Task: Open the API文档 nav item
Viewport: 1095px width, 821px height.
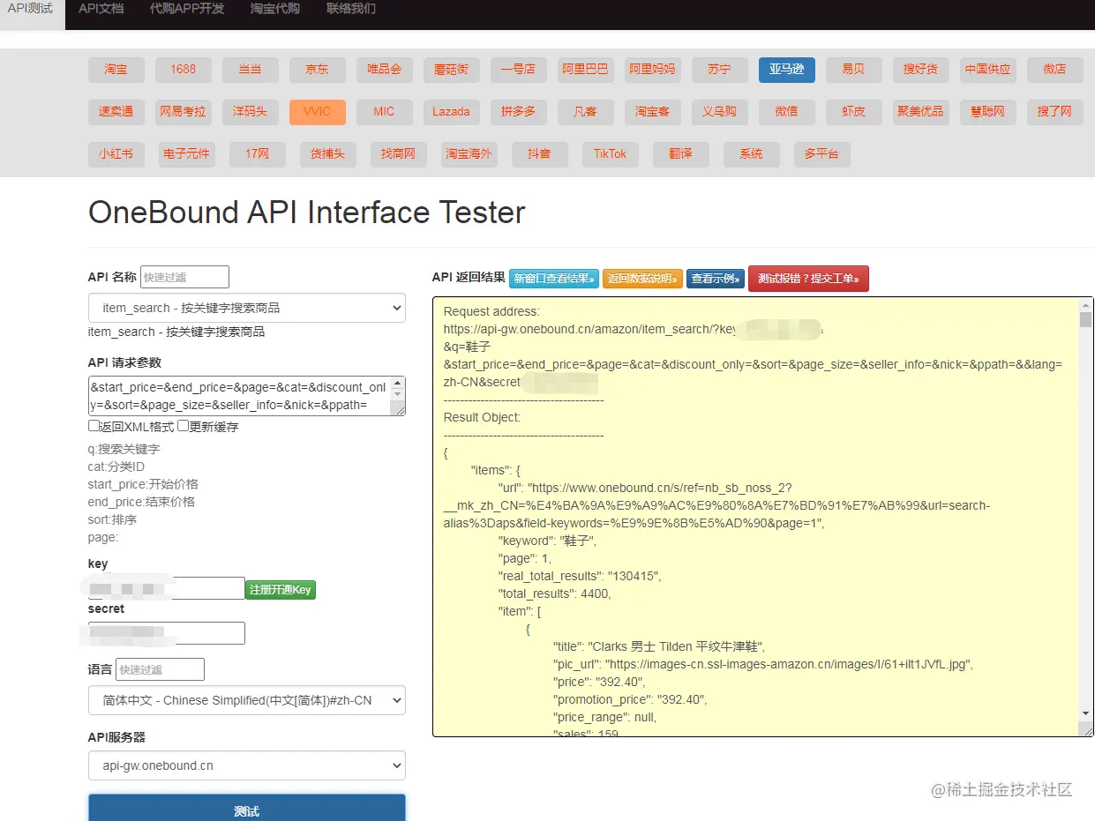Action: pos(101,9)
